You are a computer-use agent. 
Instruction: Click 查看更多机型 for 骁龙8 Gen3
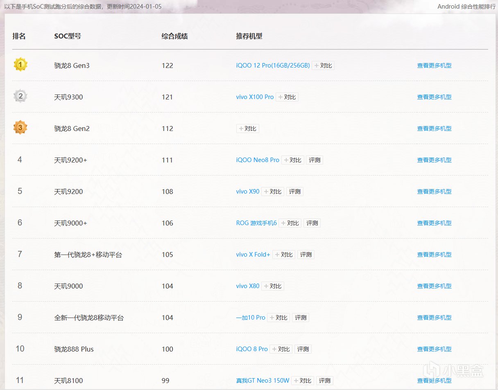point(434,65)
